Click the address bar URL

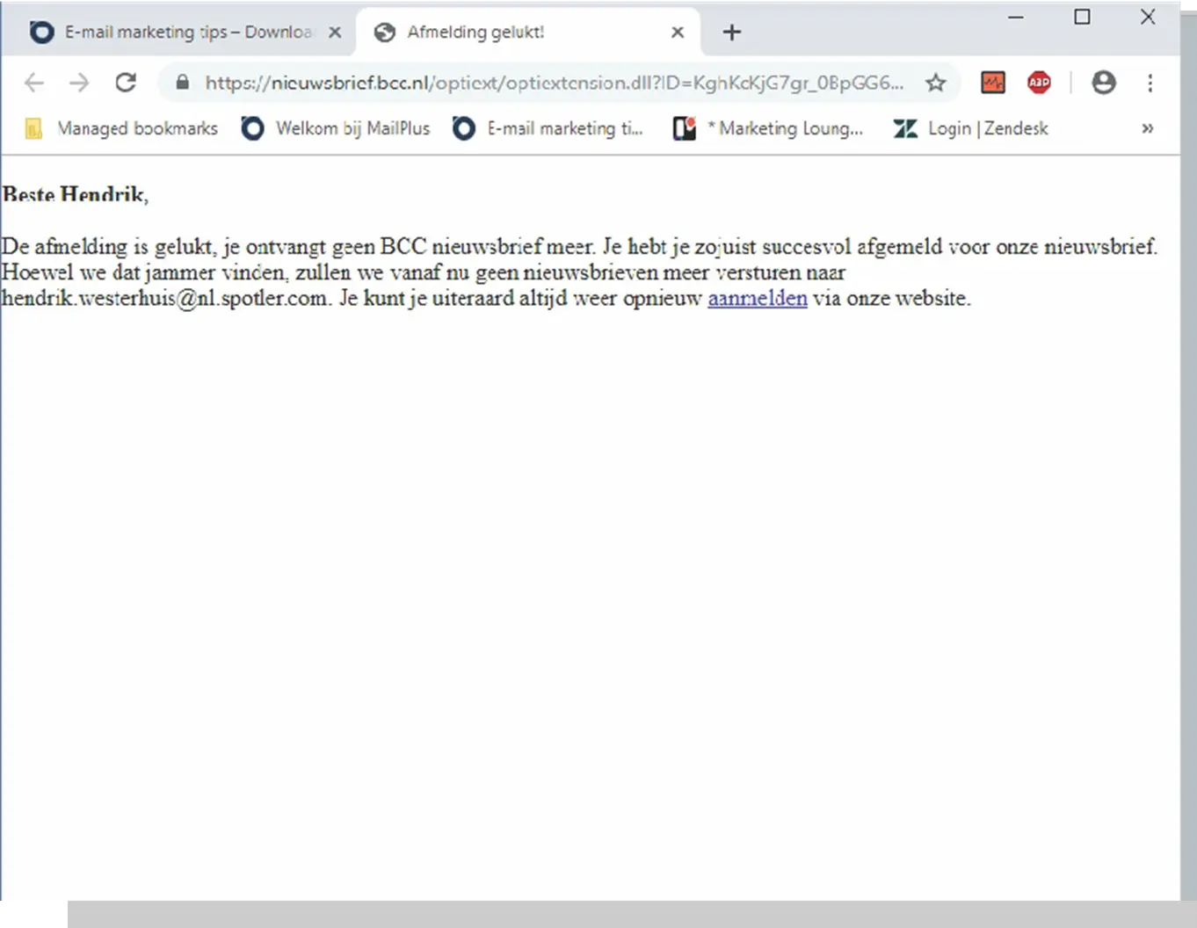coord(554,83)
